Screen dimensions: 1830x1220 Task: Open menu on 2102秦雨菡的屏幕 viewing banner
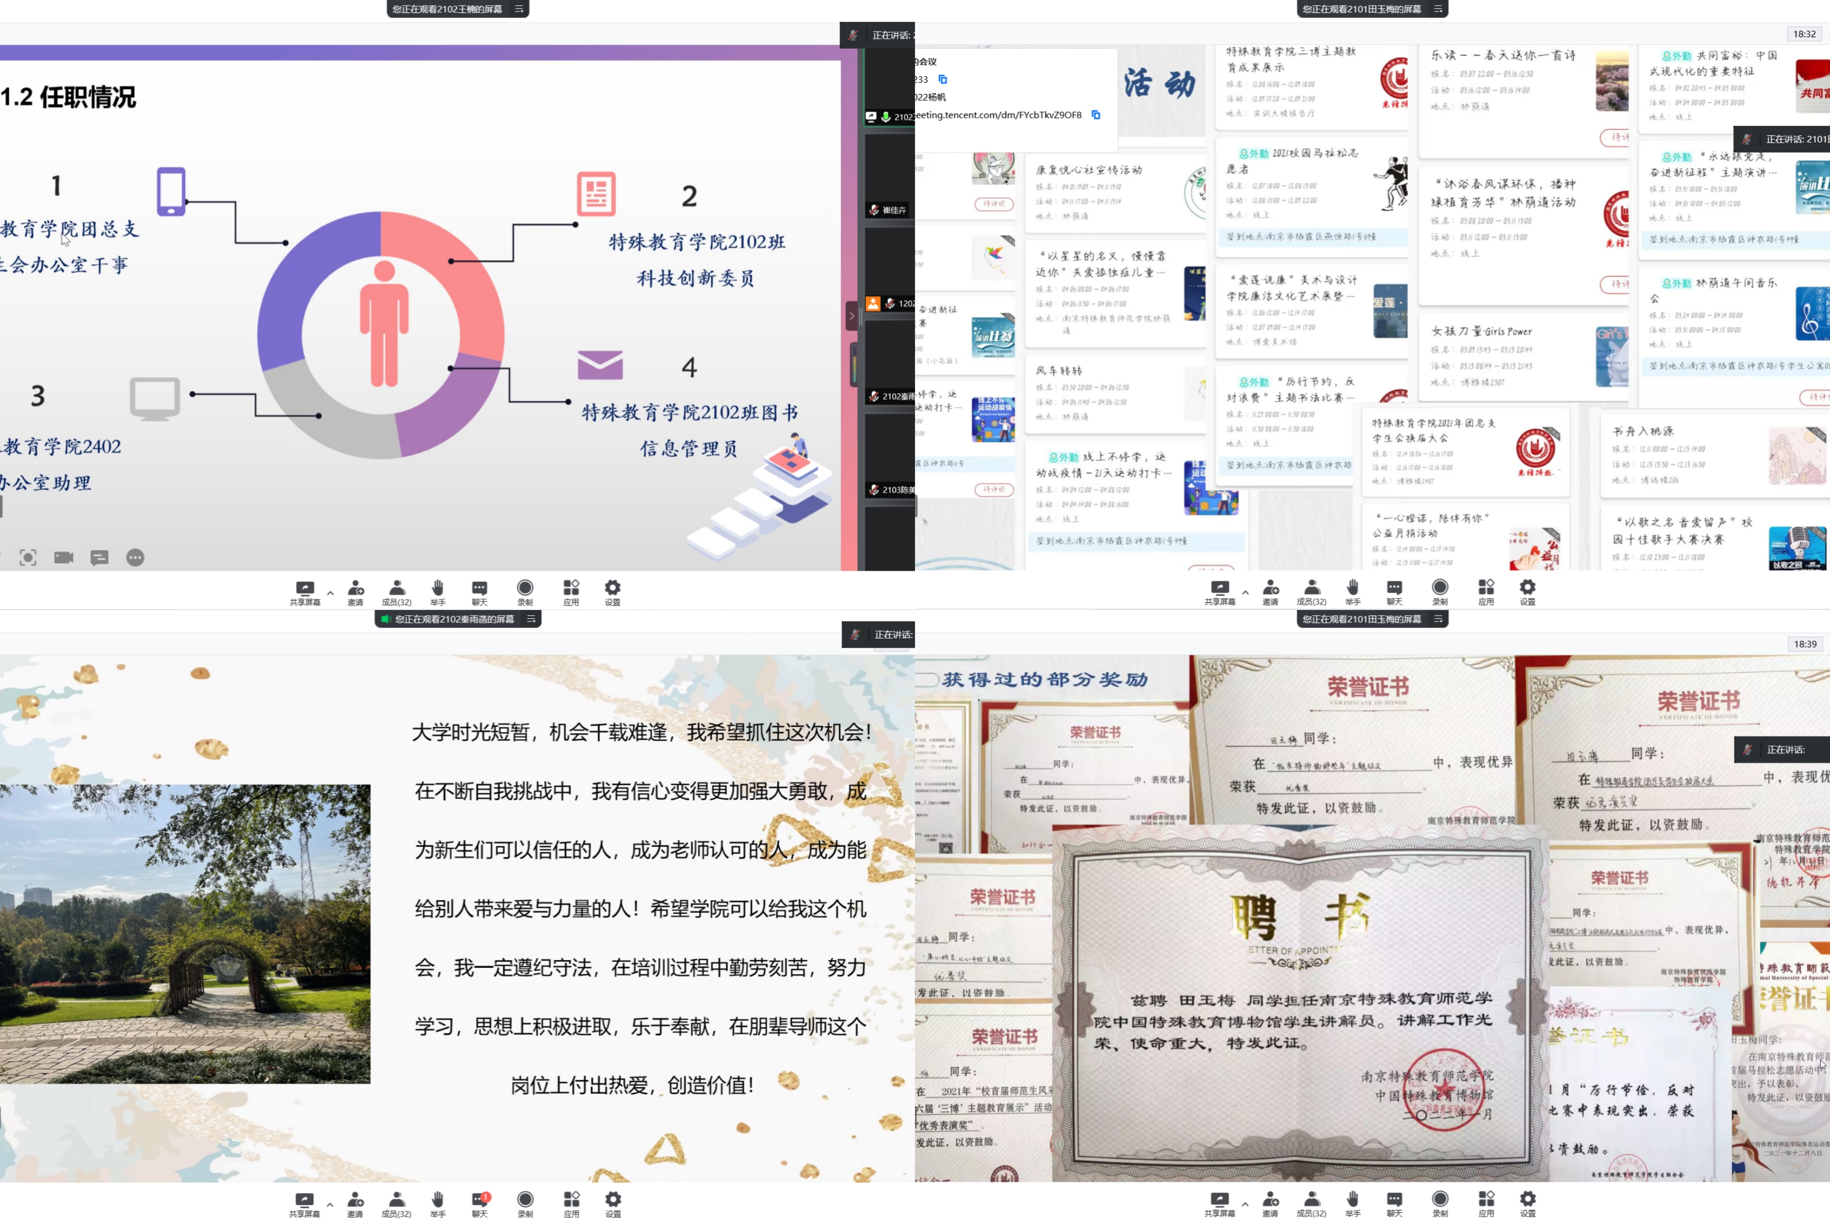point(531,620)
